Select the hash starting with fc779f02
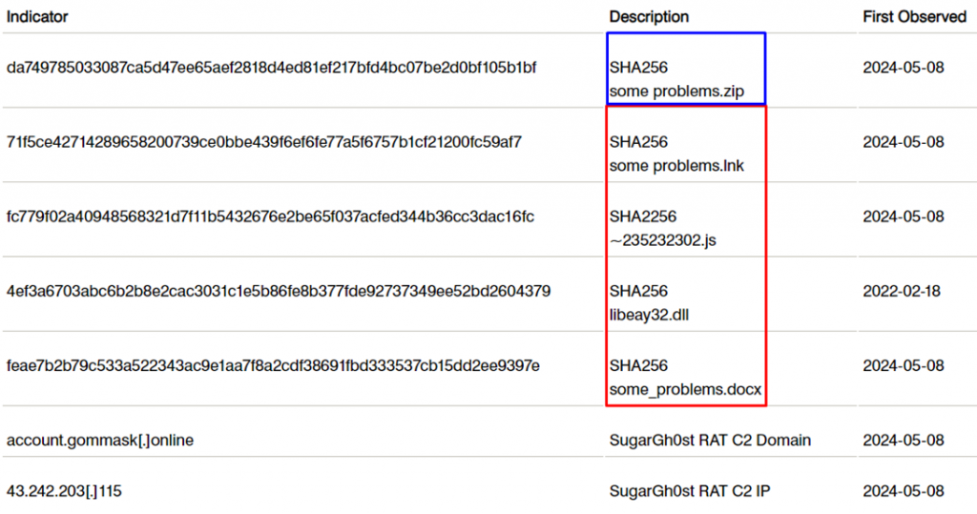Viewport: 977px width, 514px height. [270, 216]
